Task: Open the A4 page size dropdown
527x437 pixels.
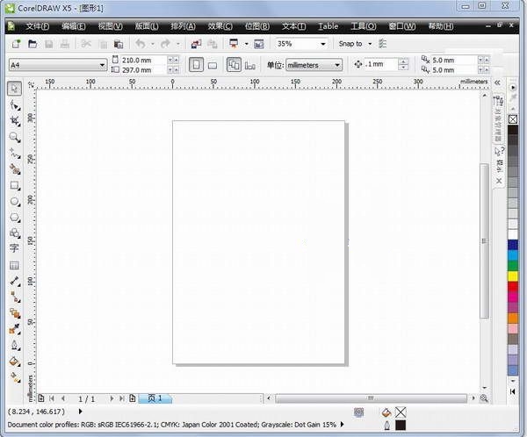Action: [x=102, y=65]
